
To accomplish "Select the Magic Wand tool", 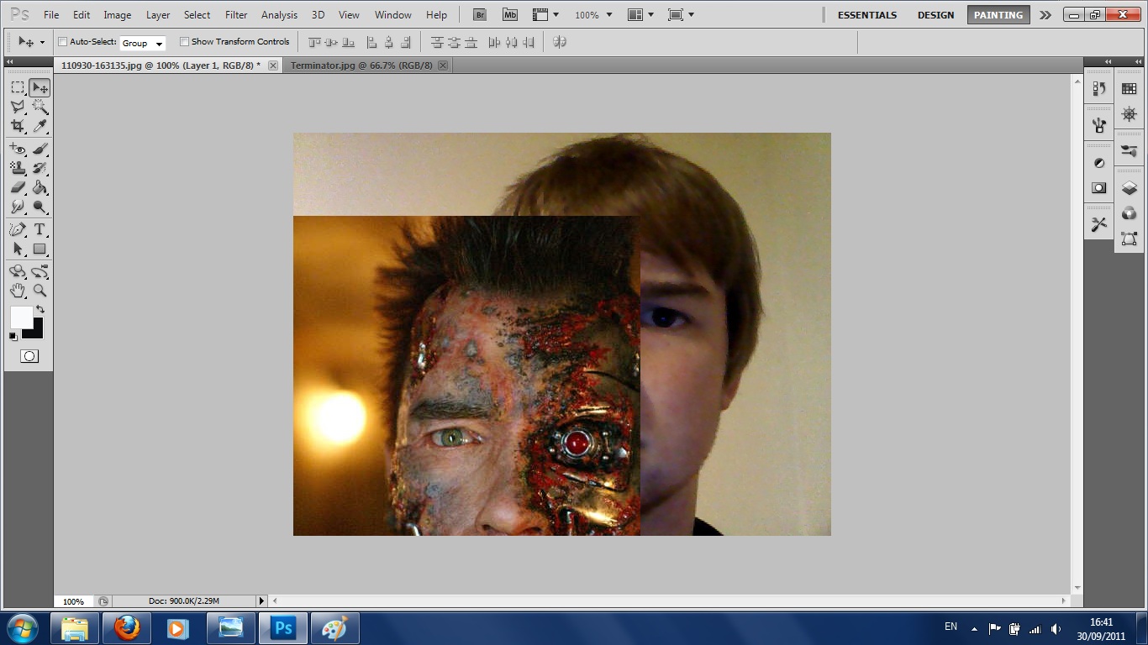I will pos(39,107).
